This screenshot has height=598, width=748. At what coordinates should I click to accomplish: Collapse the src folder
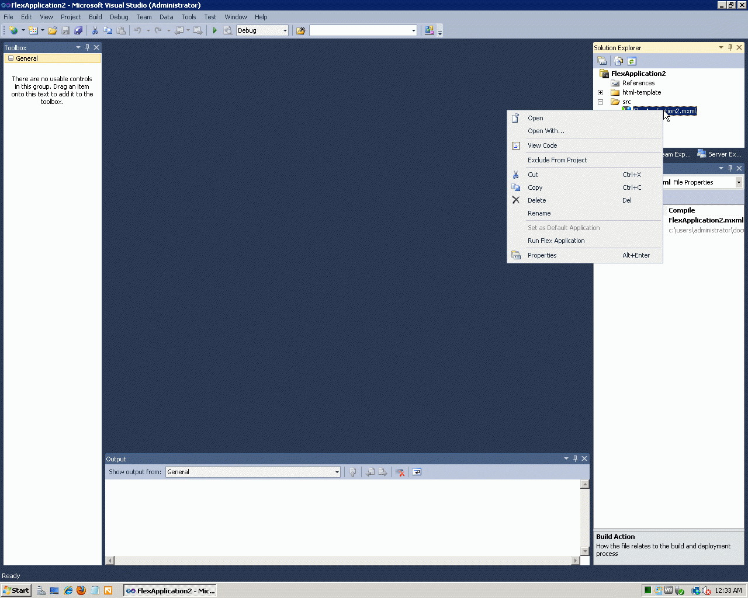600,102
